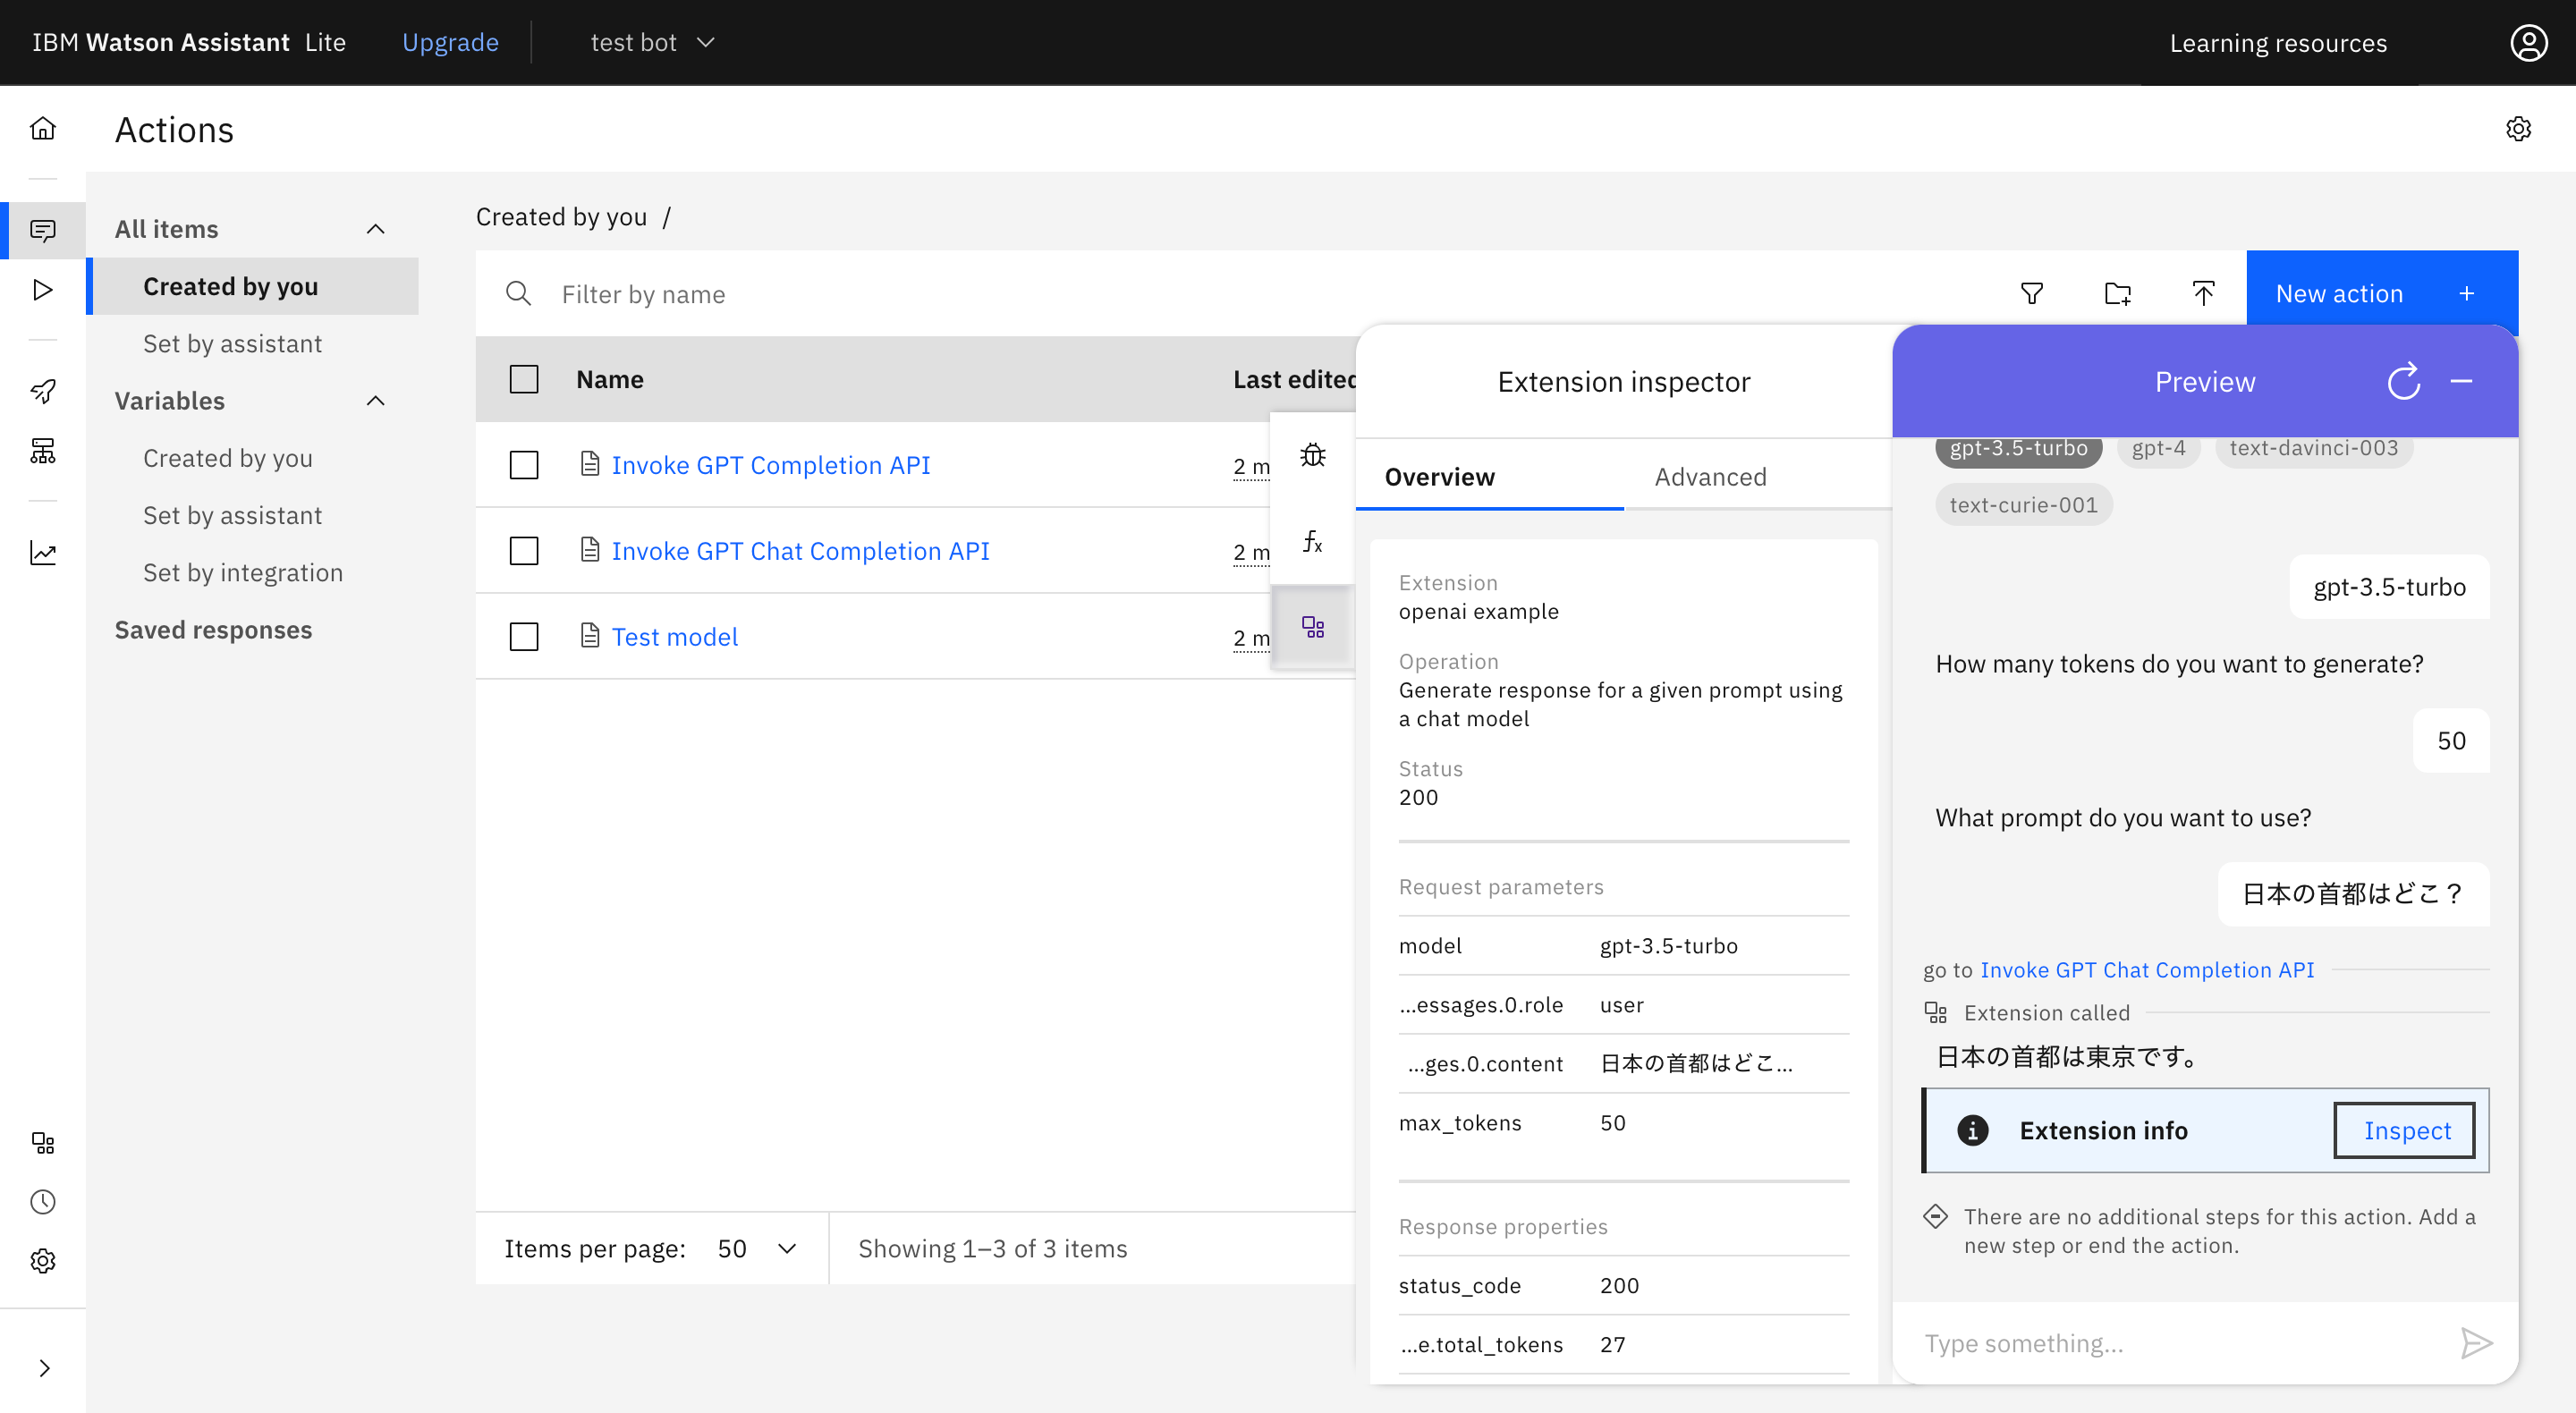Open the test bot assistant dropdown
This screenshot has height=1413, width=2576.
pos(652,42)
